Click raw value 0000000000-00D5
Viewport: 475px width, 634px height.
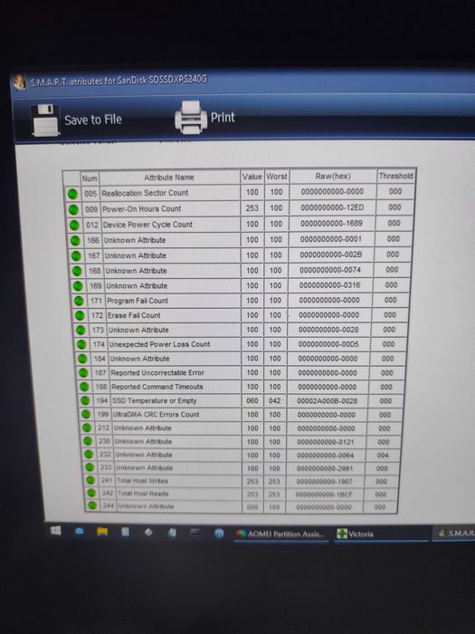328,344
